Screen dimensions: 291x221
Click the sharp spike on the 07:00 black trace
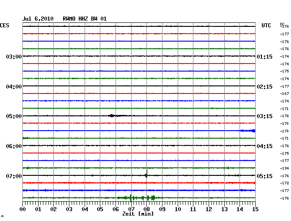click(x=147, y=174)
